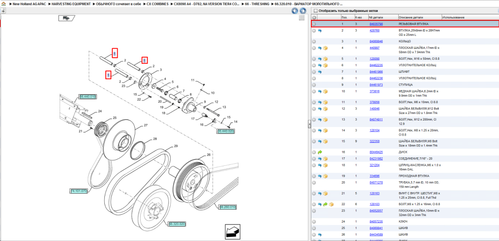Click the large arrow icon below diagram

(233, 232)
